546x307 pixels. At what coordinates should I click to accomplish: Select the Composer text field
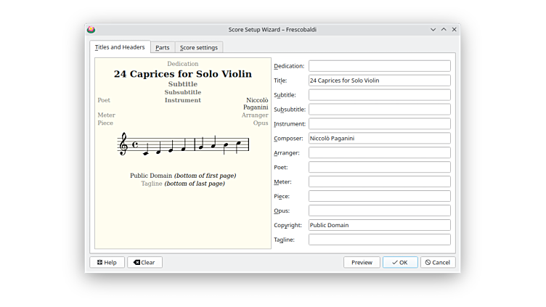[x=379, y=138]
